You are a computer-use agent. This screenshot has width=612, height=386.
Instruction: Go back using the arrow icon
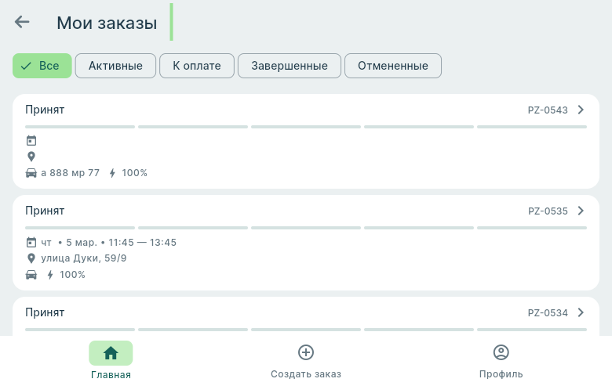[22, 22]
